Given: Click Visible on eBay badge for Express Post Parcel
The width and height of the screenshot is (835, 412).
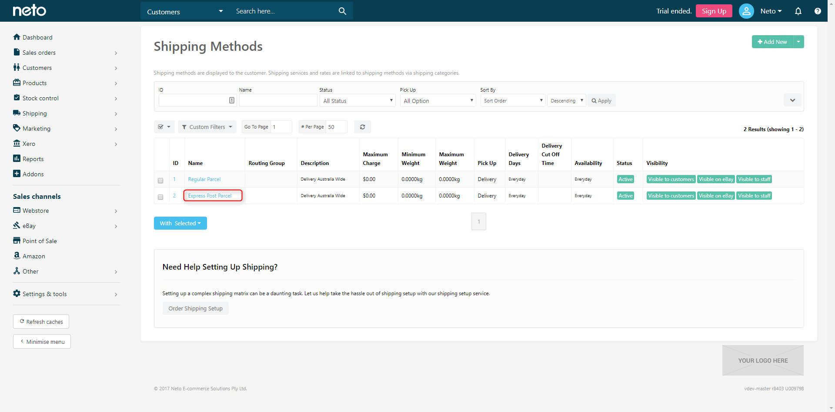Looking at the screenshot, I should pos(716,196).
